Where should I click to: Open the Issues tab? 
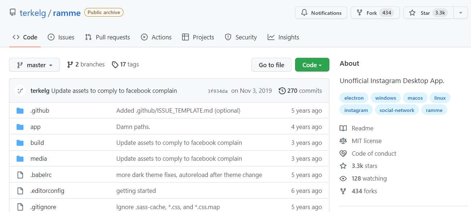coord(61,37)
